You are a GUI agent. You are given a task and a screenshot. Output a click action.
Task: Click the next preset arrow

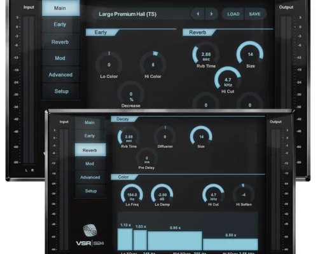[211, 14]
